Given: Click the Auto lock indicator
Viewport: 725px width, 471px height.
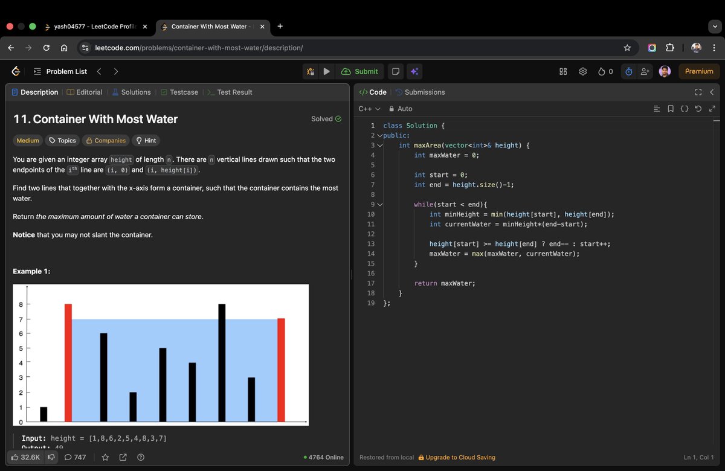Looking at the screenshot, I should [401, 109].
